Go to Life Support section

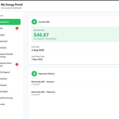(x=10, y=72)
